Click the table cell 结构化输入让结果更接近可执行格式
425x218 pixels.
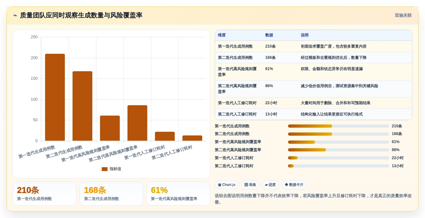[x=332, y=114]
